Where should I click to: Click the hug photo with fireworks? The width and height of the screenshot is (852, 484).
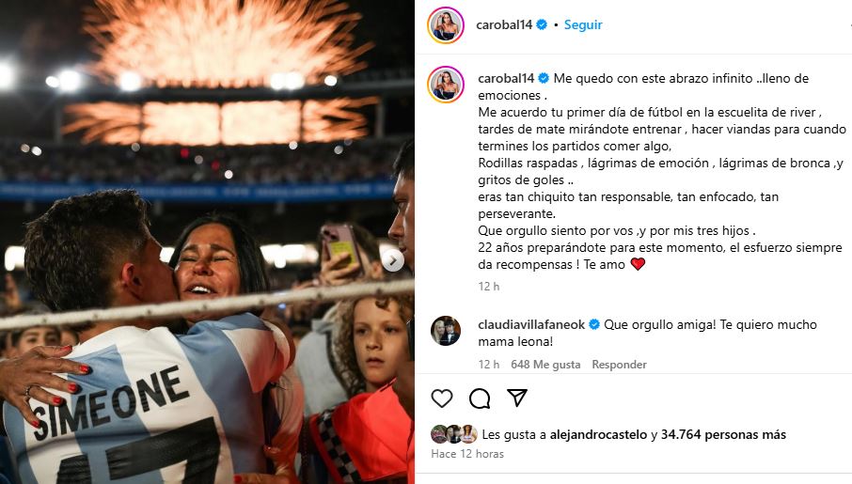[207, 242]
